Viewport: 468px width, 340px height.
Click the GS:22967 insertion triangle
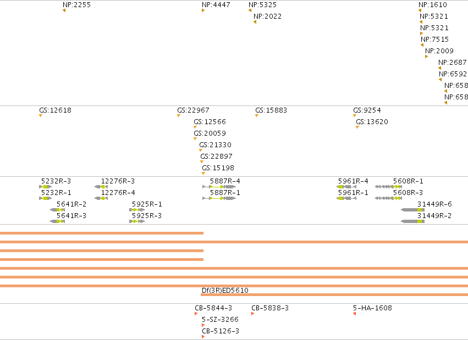coord(179,115)
